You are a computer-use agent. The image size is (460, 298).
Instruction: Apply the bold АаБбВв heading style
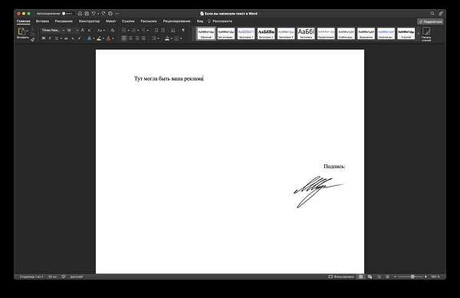tap(266, 33)
